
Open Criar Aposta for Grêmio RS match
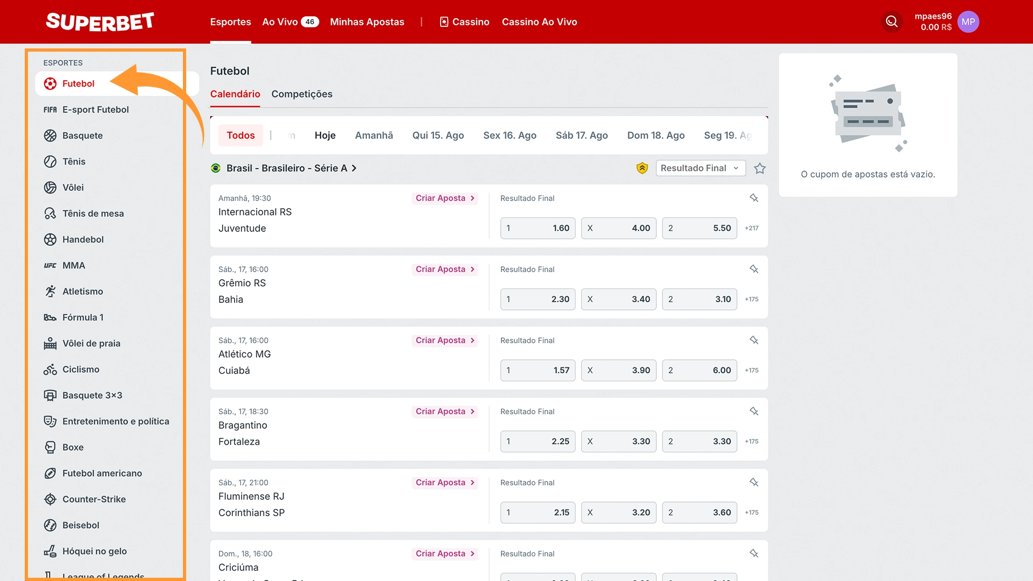(445, 269)
